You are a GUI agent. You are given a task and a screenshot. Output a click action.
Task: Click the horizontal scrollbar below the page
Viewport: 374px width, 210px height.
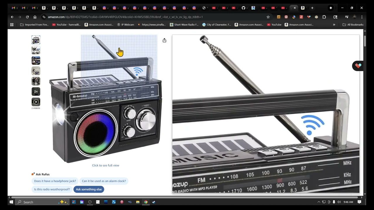pos(185,197)
